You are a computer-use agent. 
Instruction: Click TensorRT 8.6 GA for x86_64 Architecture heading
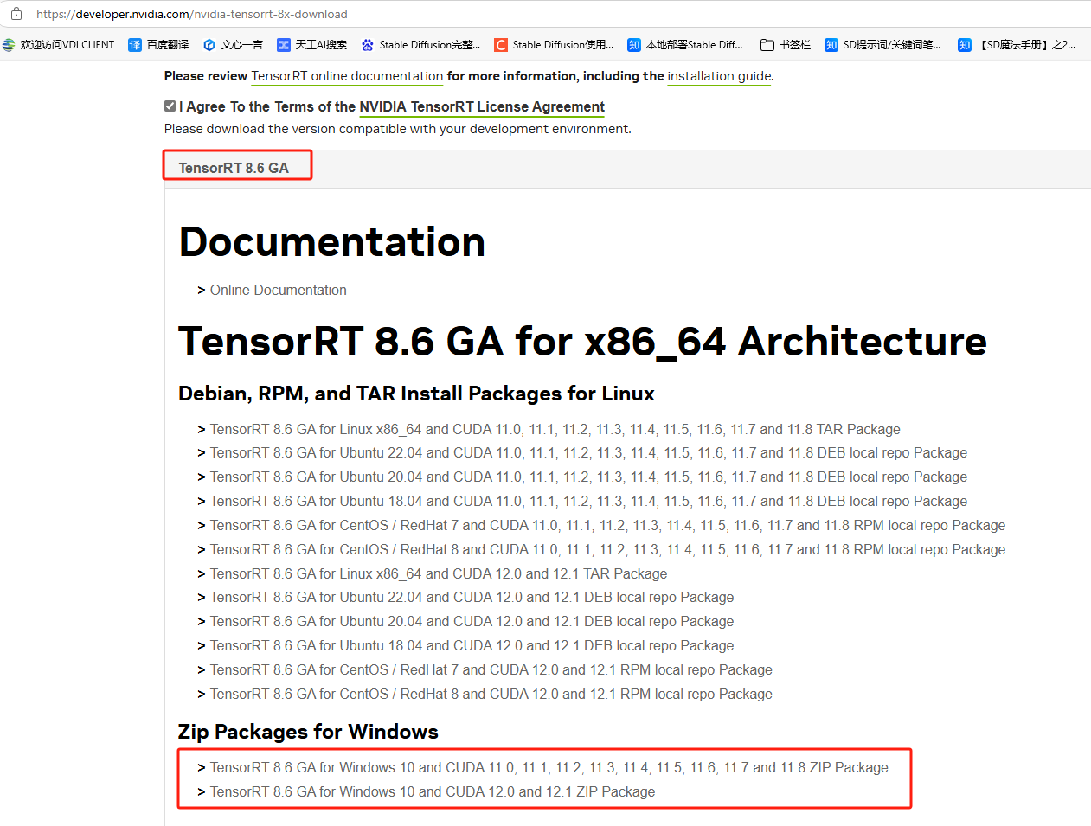[582, 341]
